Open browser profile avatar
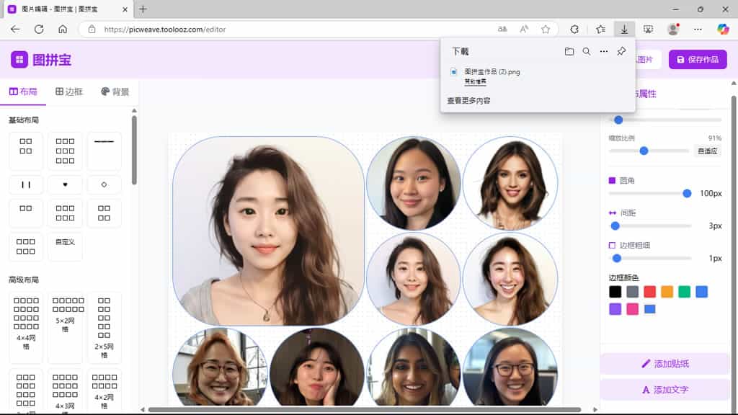The height and width of the screenshot is (415, 738). click(673, 29)
